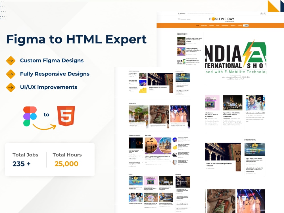Click the RECENT NEWS section heading

182,34
